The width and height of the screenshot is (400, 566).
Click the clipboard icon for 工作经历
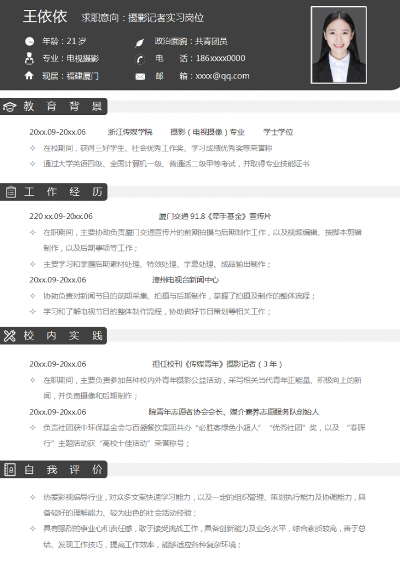(10, 192)
